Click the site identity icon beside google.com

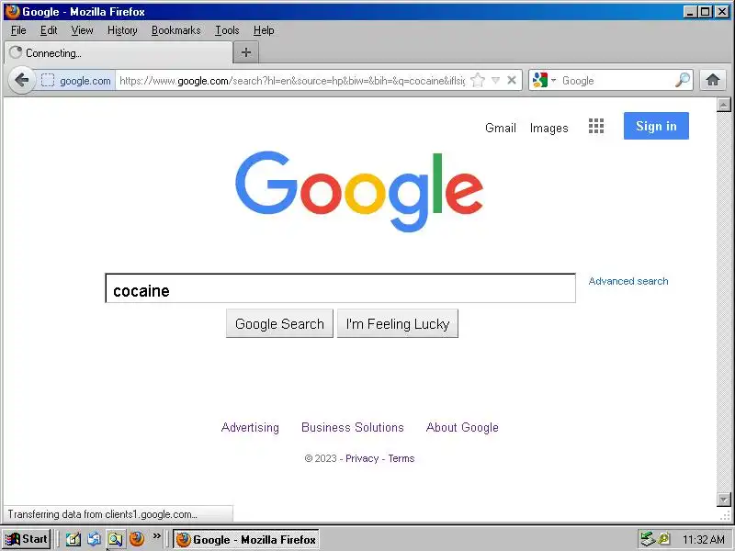click(x=48, y=81)
